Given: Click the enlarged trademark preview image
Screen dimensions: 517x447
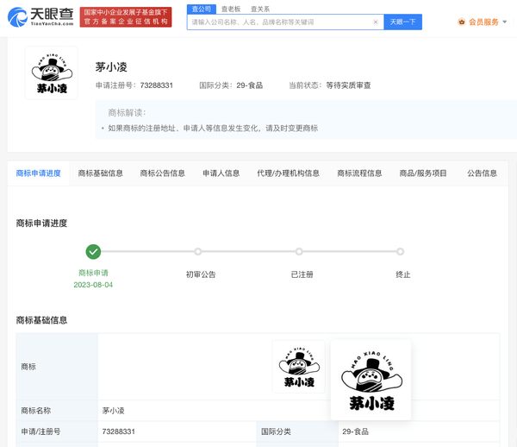Looking at the screenshot, I should point(371,380).
